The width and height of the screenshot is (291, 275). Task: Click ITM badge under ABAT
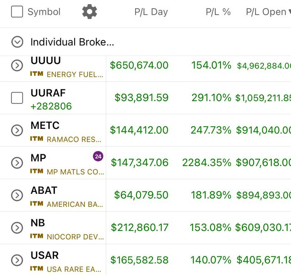pyautogui.click(x=37, y=204)
